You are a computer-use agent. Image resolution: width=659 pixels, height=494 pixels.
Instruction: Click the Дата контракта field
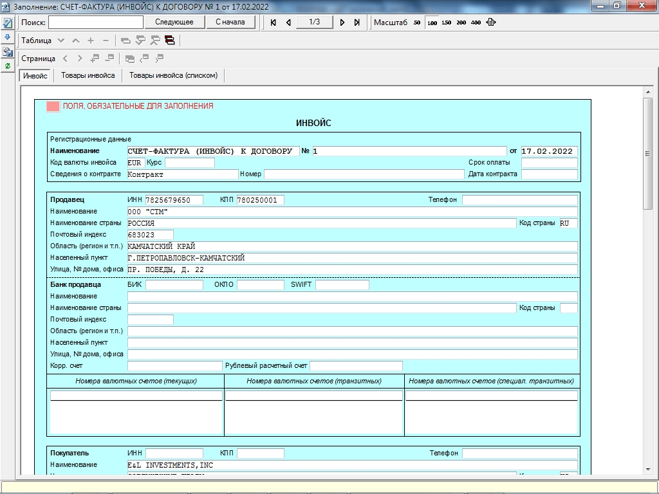click(x=550, y=174)
